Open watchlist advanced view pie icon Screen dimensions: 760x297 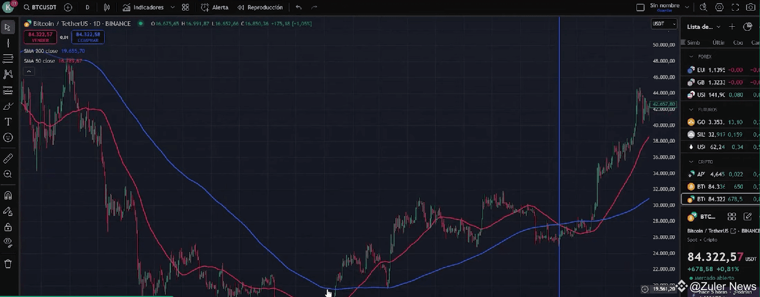748,27
